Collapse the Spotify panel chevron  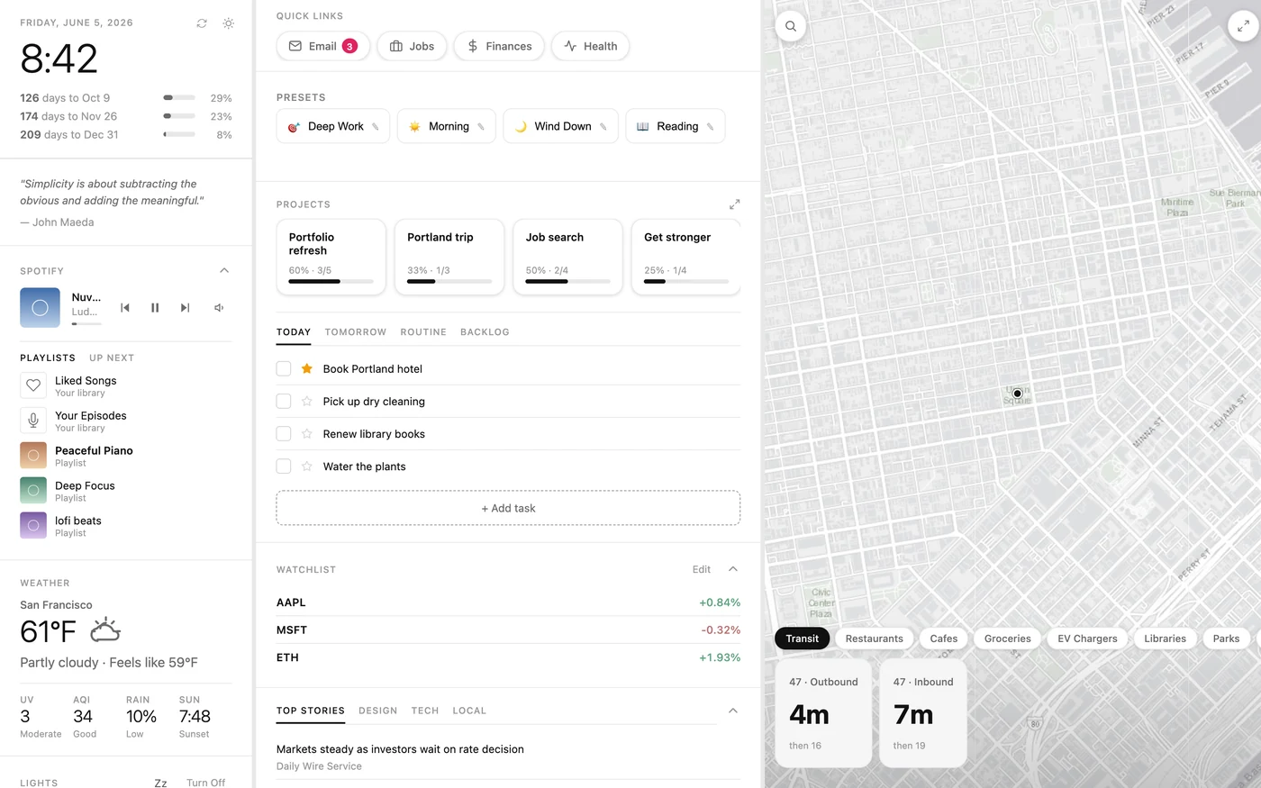click(224, 270)
